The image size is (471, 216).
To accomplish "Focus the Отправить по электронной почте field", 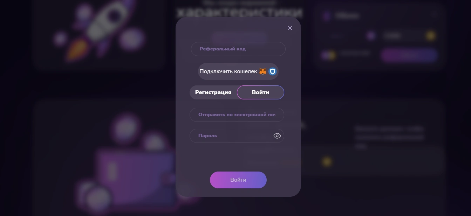I will (x=237, y=115).
